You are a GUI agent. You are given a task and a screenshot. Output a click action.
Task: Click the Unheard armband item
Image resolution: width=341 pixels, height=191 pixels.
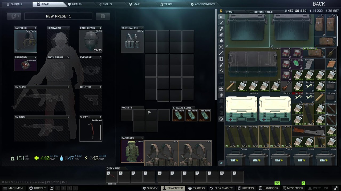tap(26, 65)
